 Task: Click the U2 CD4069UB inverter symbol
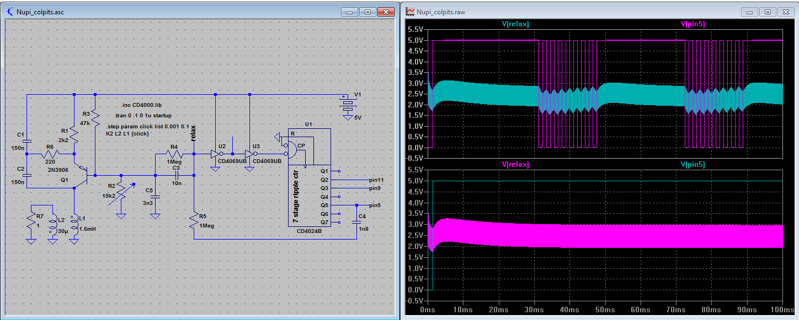click(215, 155)
